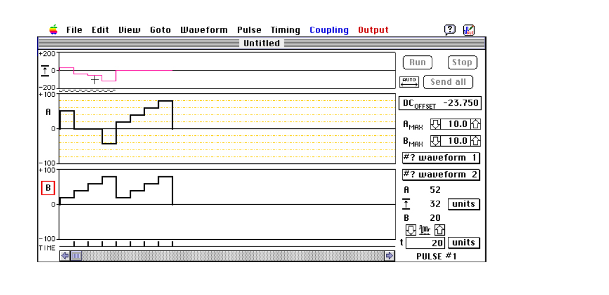Click the crosshair cursor in sum graph
The image size is (609, 295).
[x=95, y=80]
